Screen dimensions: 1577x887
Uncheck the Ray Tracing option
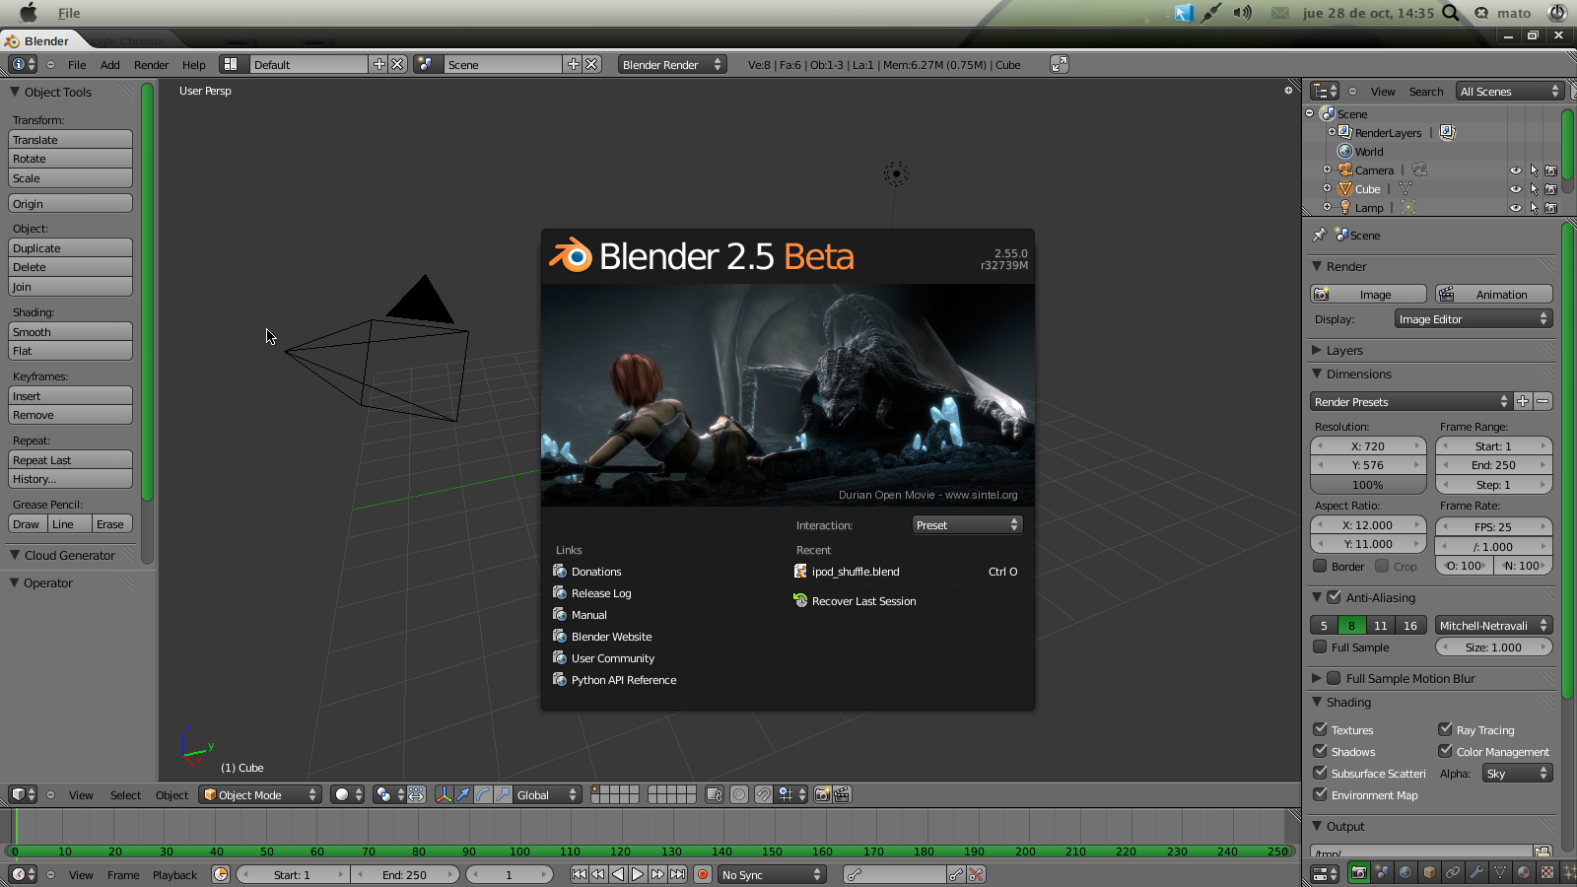(x=1445, y=729)
